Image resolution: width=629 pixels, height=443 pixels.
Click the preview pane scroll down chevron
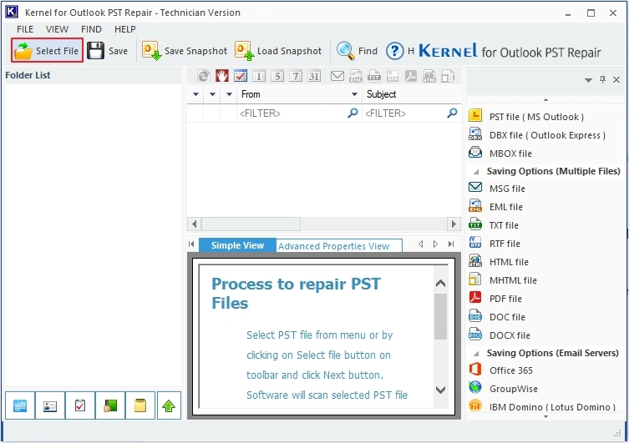click(440, 390)
